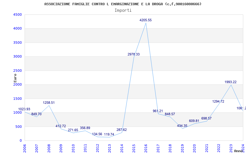Click the 698.57 data label
The width and height of the screenshot is (246, 154).
206,118
